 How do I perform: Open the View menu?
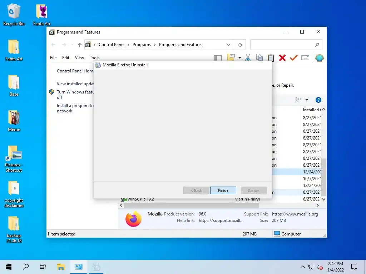(x=79, y=58)
